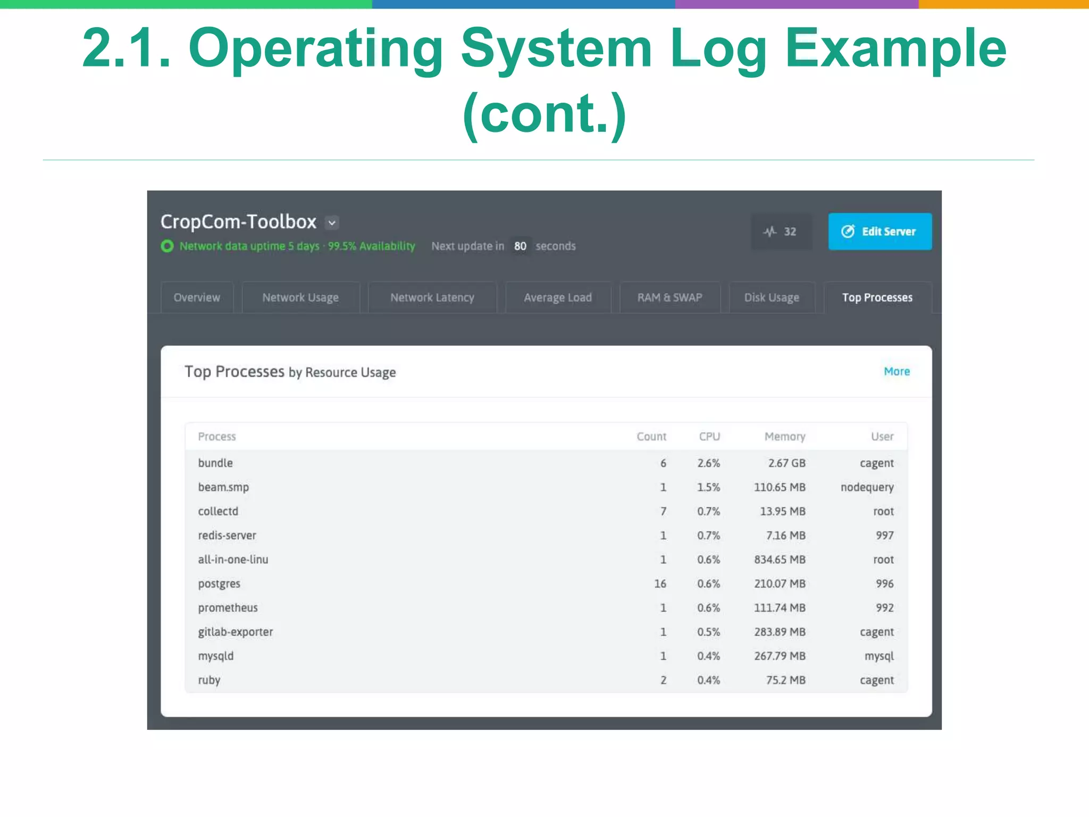The width and height of the screenshot is (1089, 817).
Task: Click the pulse icon button showing 32
Action: tap(781, 231)
